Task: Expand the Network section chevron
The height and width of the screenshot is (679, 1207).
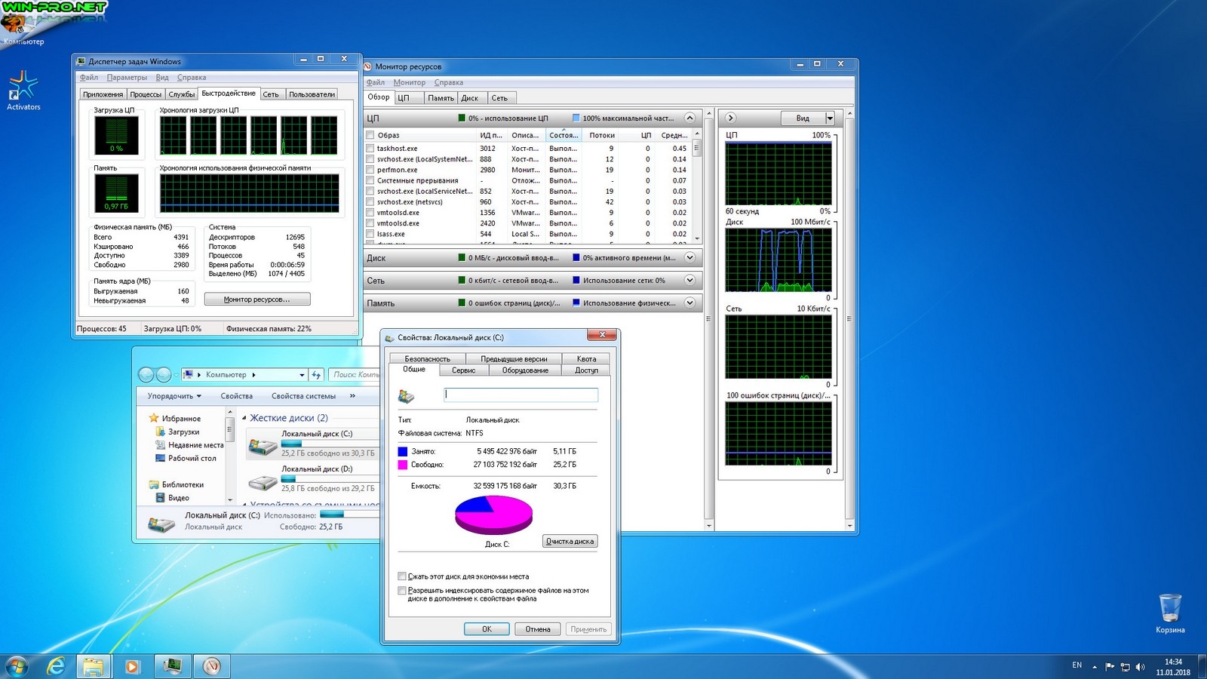Action: click(x=689, y=281)
